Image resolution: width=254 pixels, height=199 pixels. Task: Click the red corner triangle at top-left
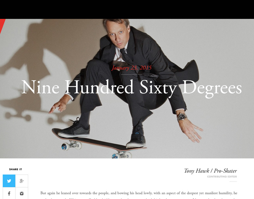[2, 24]
